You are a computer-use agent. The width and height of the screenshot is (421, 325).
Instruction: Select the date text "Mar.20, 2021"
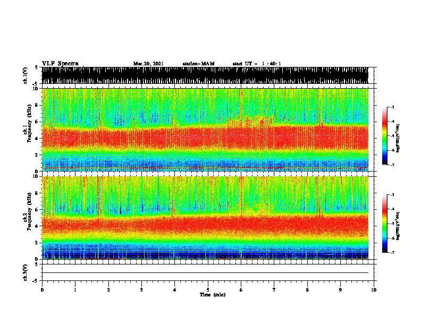(148, 64)
